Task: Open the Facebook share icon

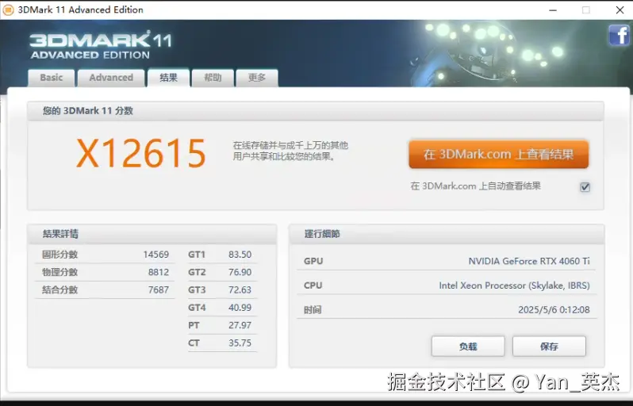Action: [x=619, y=35]
